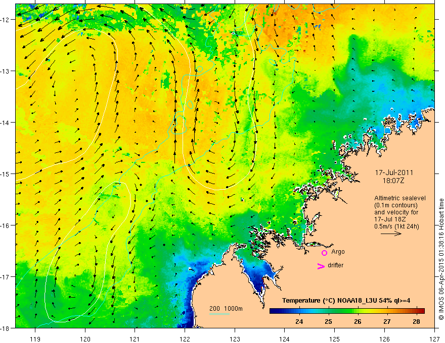Click longitude axis label 120
This screenshot has width=445, height=343.
click(x=85, y=339)
